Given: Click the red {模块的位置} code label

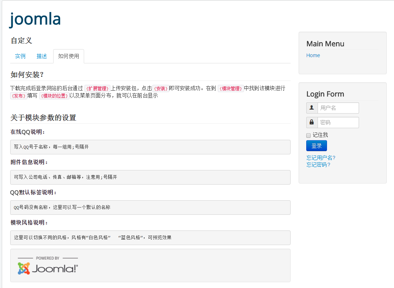Looking at the screenshot, I should pos(54,96).
